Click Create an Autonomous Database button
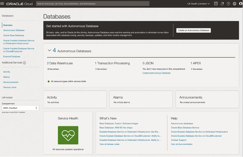 (x=193, y=30)
